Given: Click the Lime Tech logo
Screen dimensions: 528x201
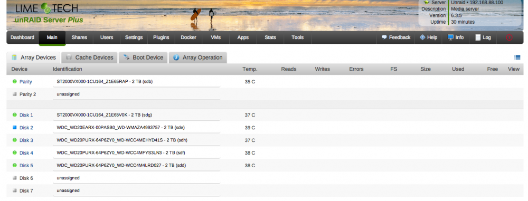Looking at the screenshot, I should (46, 8).
